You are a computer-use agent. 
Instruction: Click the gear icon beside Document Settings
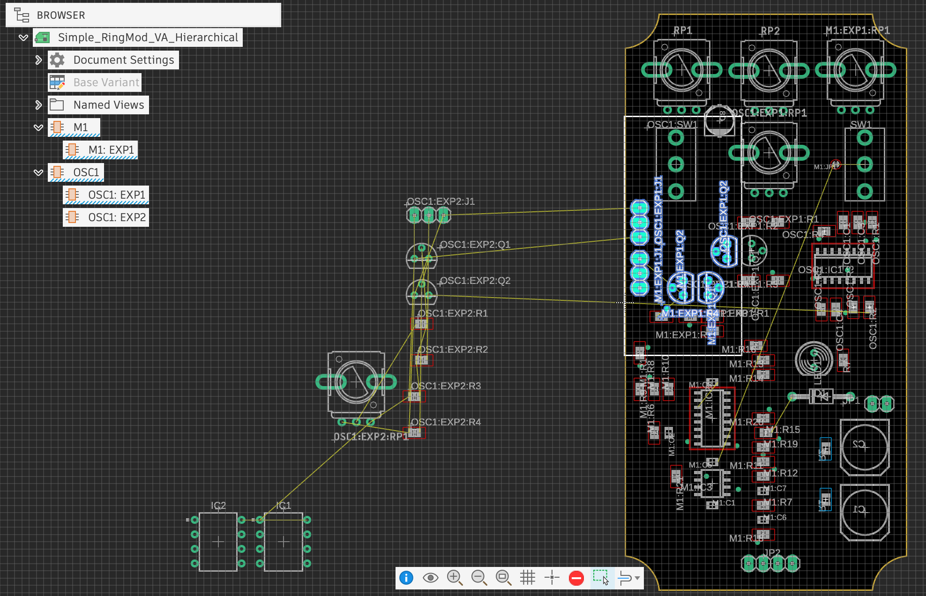pos(57,60)
